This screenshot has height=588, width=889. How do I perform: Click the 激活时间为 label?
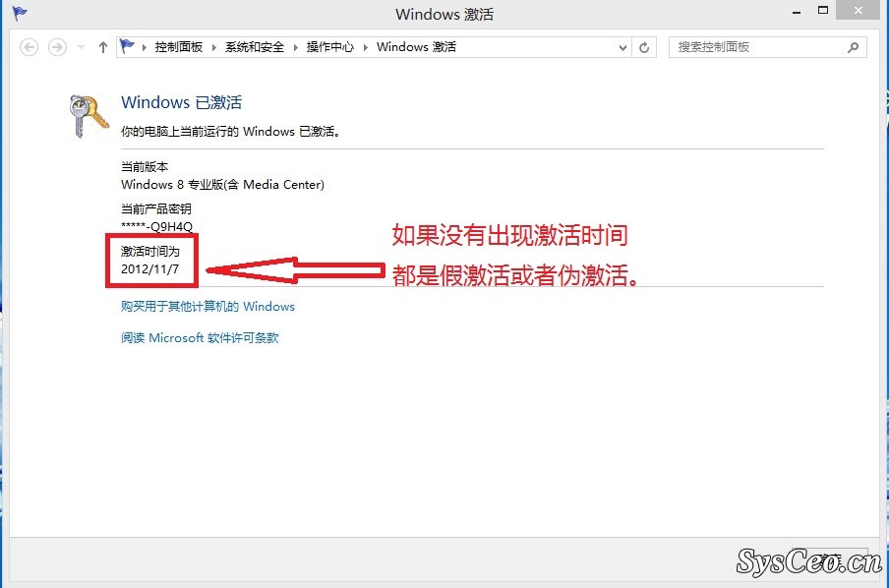coord(150,251)
